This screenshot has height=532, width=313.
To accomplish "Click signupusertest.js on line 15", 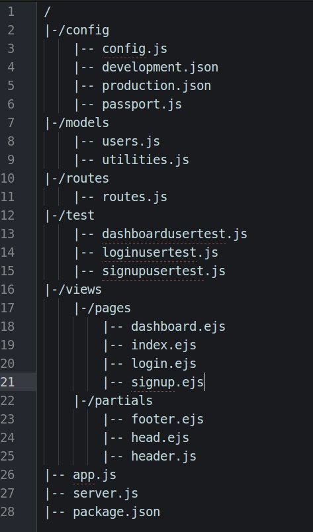I will point(163,271).
